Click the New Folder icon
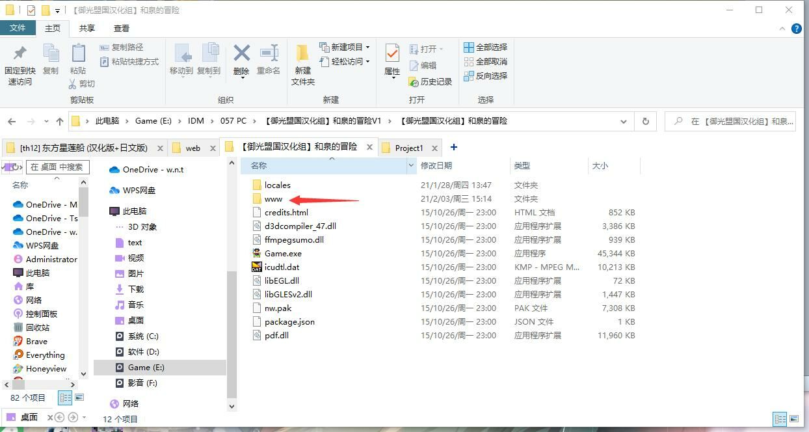 302,55
